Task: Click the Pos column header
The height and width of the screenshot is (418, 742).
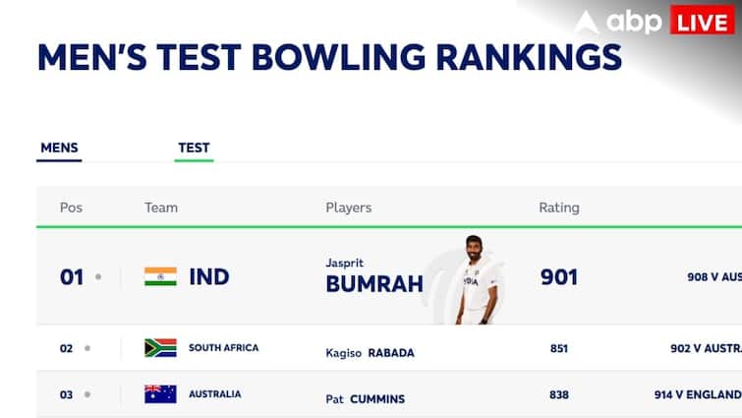Action: click(71, 208)
